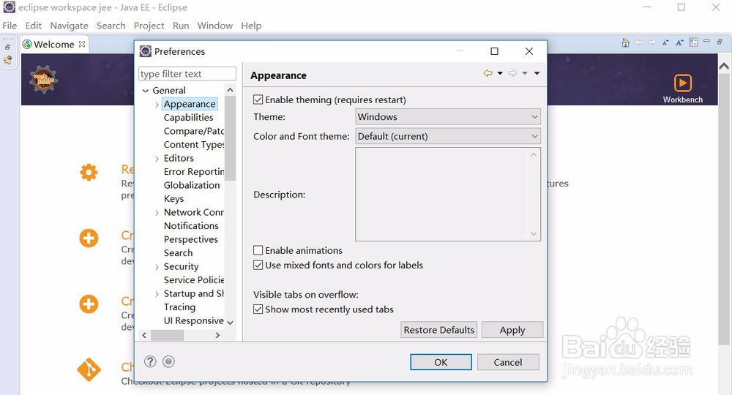
Task: Click the orange Git checkout icon
Action: click(89, 370)
